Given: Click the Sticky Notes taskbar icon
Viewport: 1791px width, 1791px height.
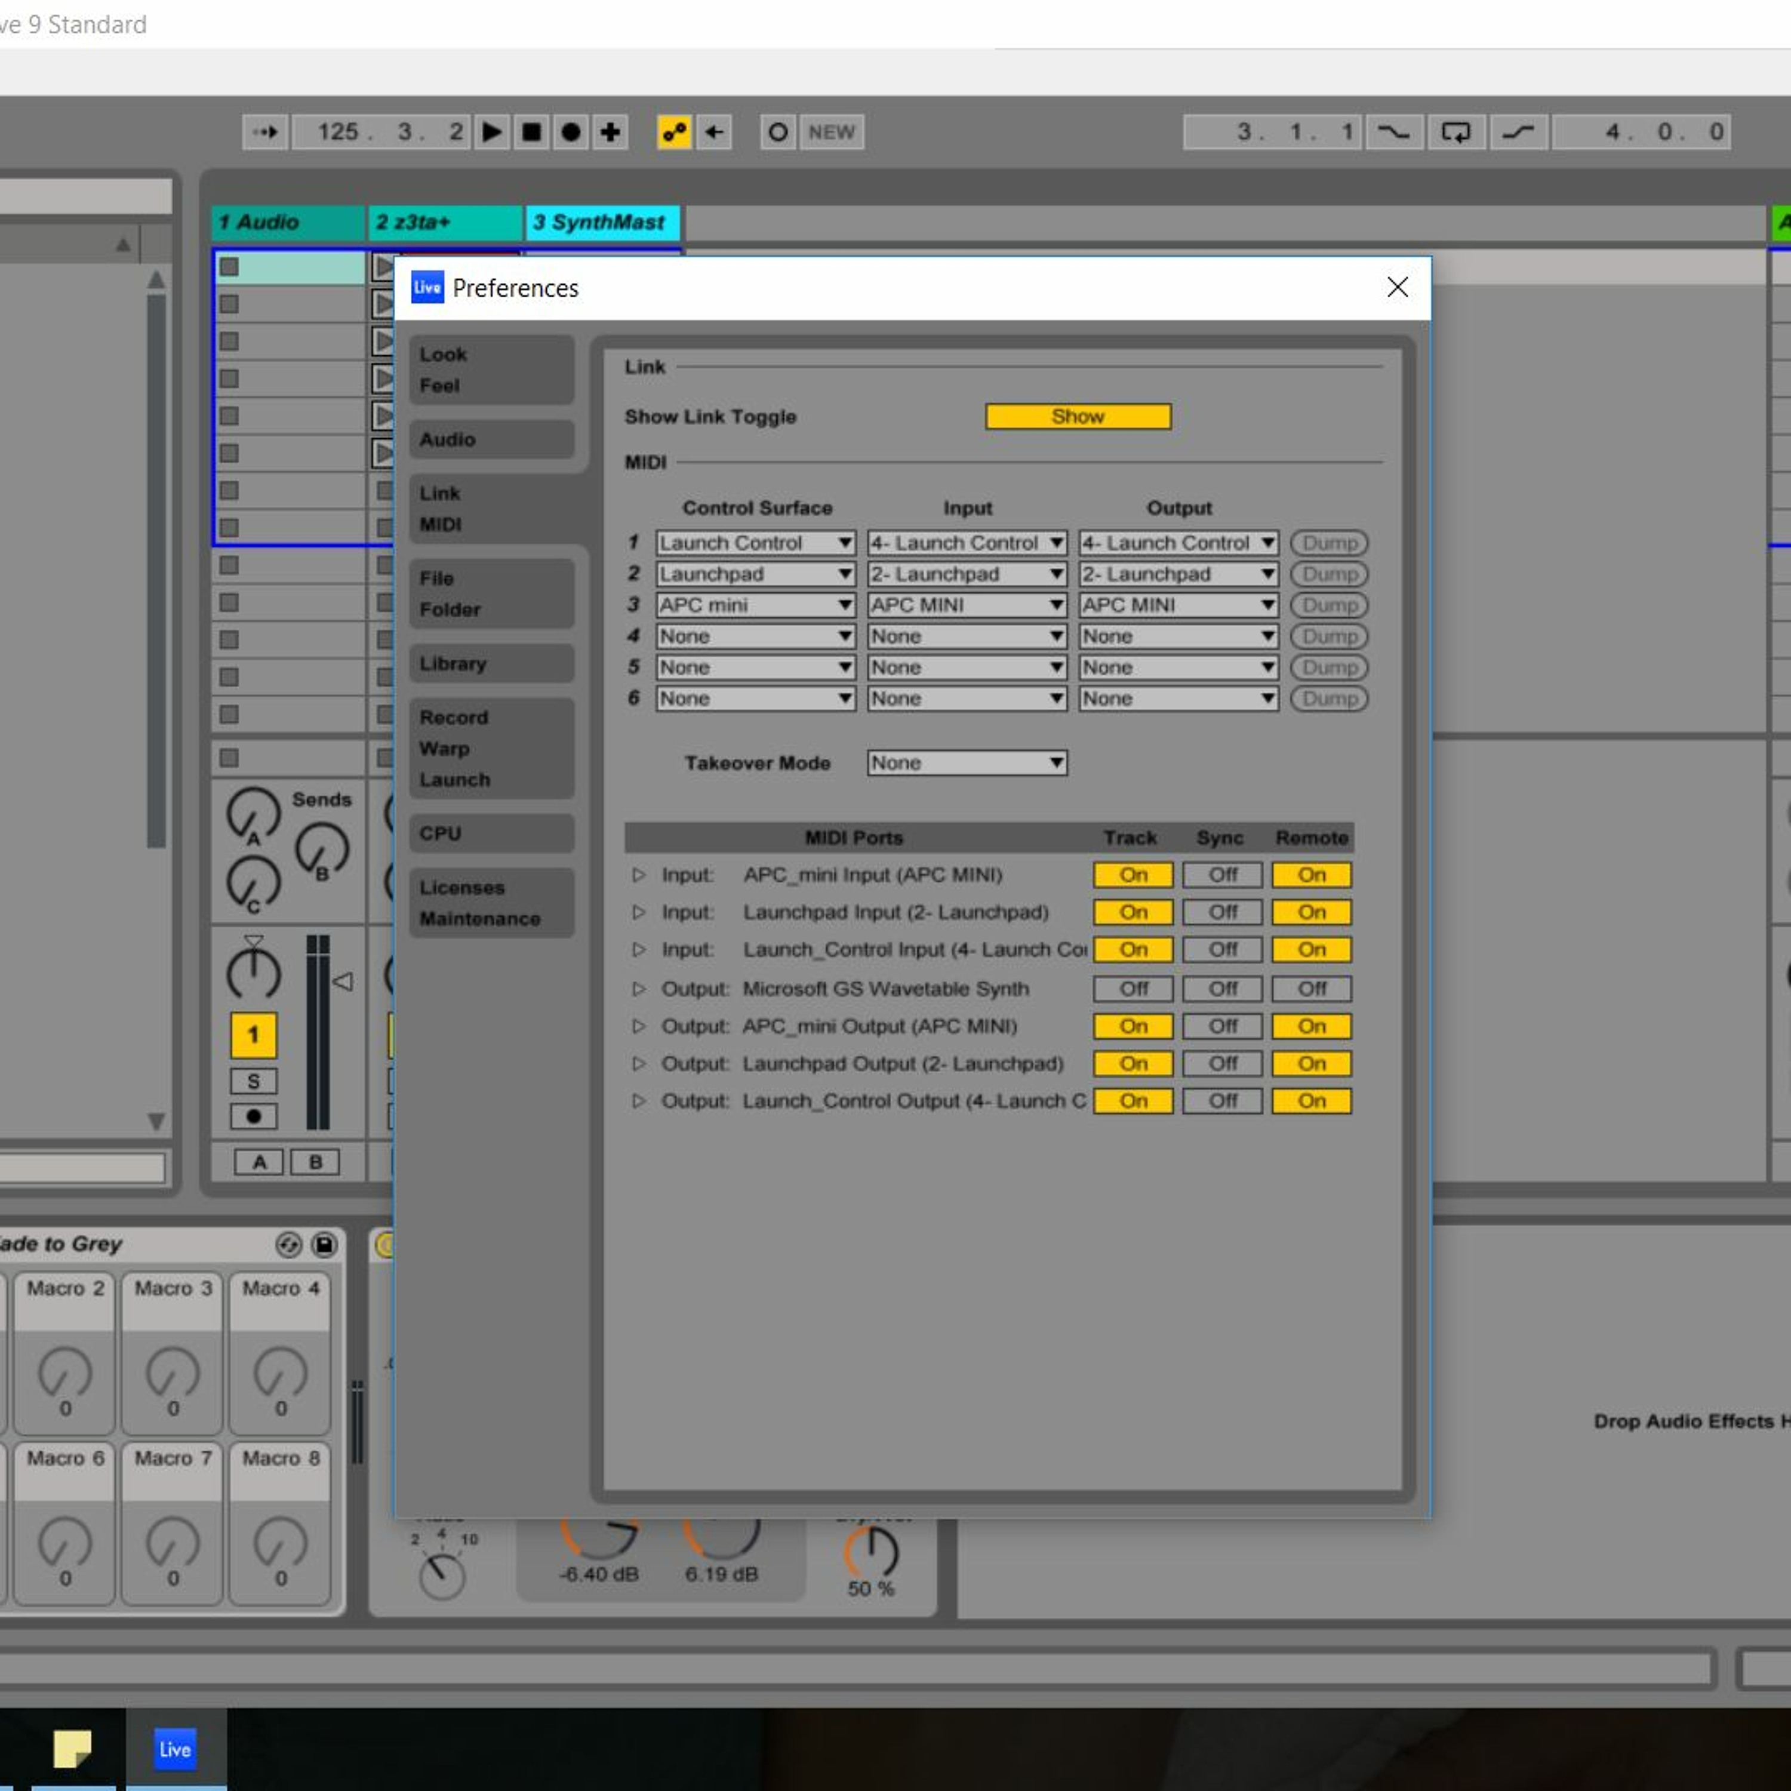Looking at the screenshot, I should coord(73,1749).
